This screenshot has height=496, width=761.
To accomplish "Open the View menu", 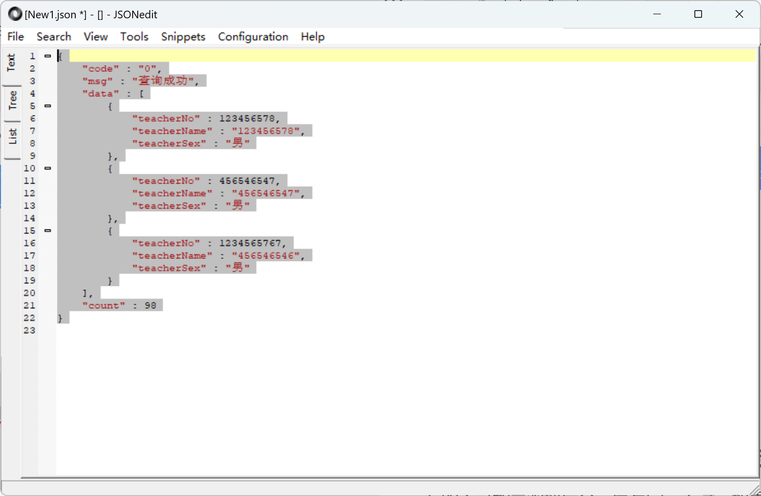I will coord(96,37).
